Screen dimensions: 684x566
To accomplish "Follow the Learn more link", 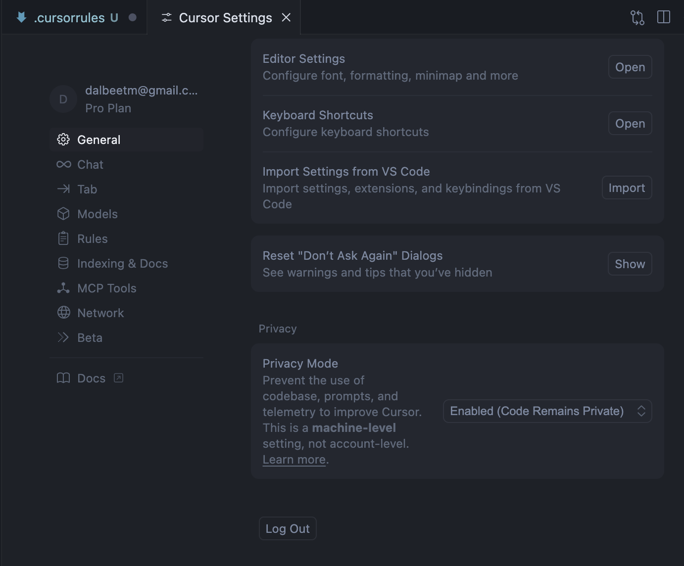I will 294,460.
